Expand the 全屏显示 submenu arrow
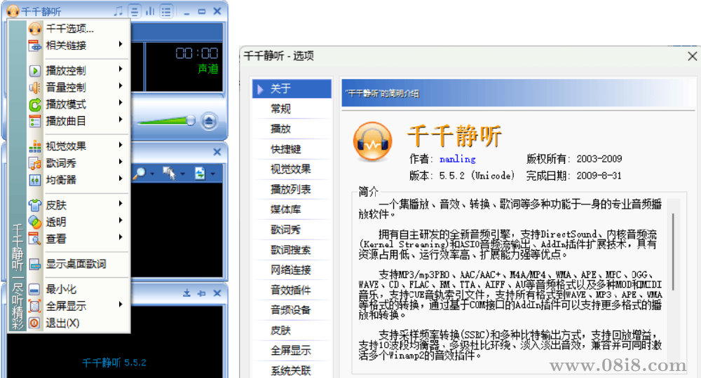 point(121,304)
